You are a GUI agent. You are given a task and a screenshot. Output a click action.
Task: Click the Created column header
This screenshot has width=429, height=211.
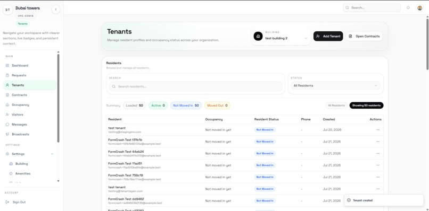click(329, 119)
